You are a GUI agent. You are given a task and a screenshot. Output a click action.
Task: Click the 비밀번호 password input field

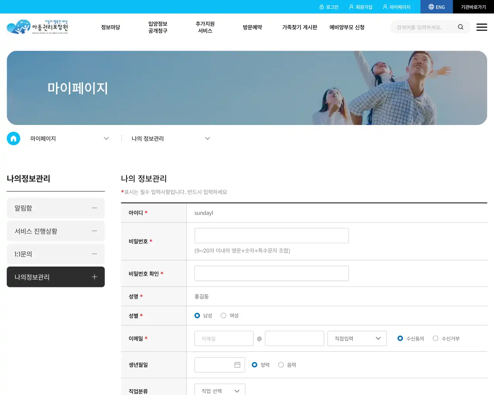(x=271, y=235)
